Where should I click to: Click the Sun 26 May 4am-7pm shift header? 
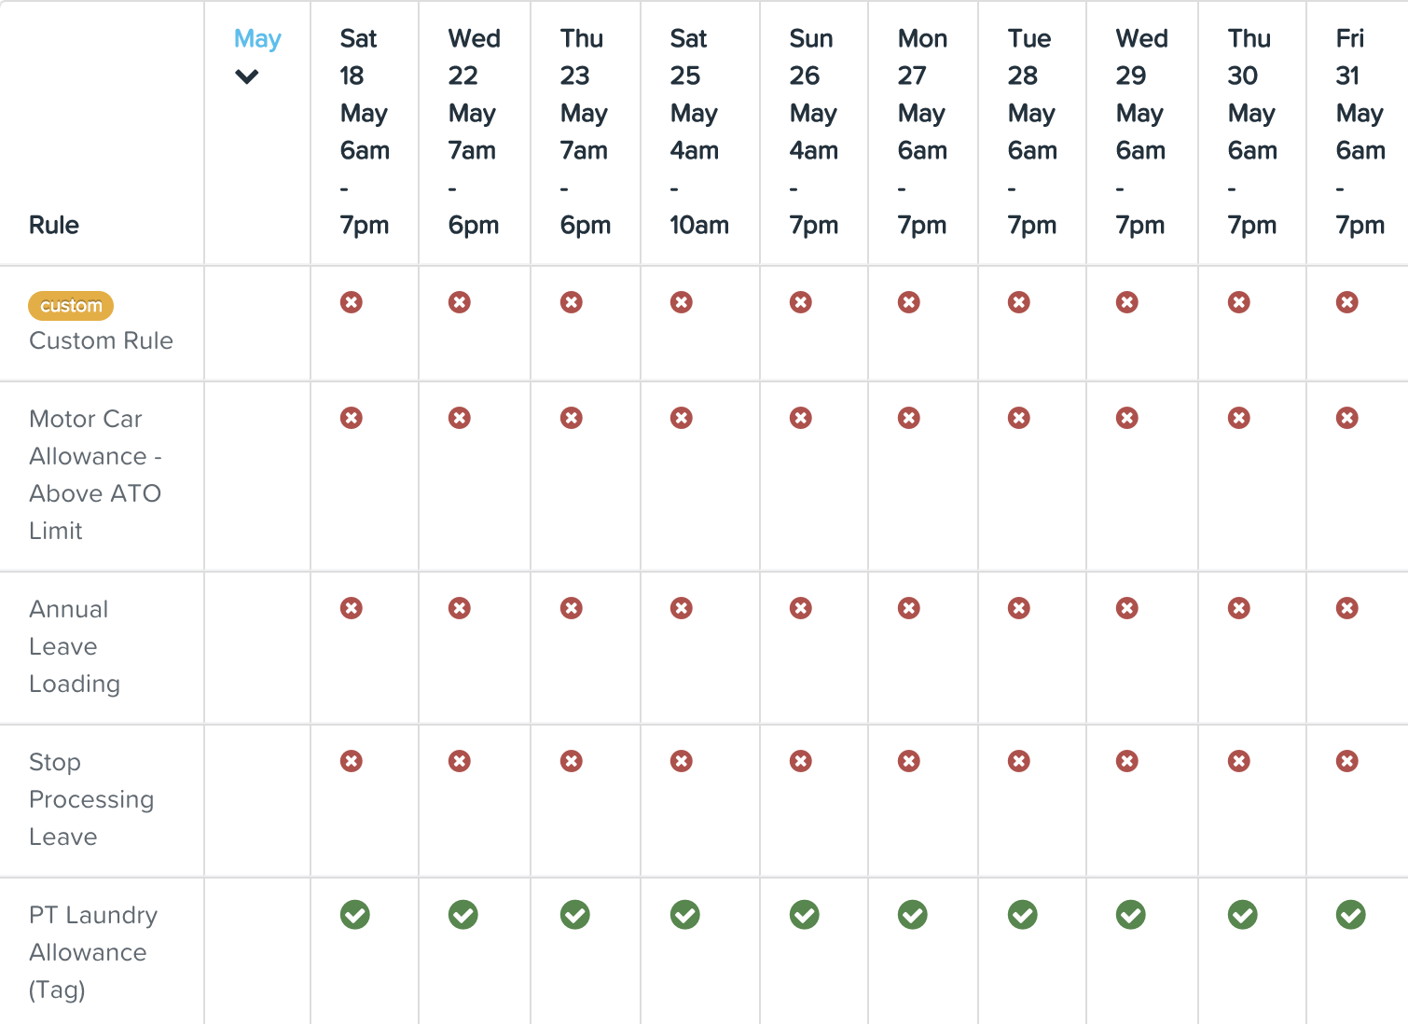pyautogui.click(x=813, y=131)
